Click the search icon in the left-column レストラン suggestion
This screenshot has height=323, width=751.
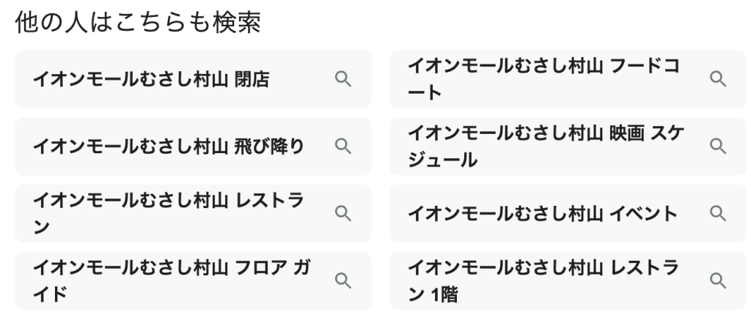click(342, 213)
